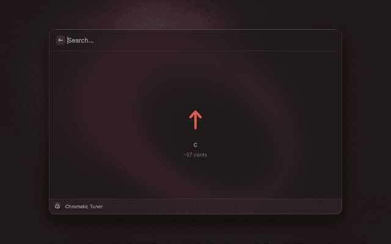Select the Chromatic Tuner footer title
This screenshot has height=244, width=391.
(84, 206)
